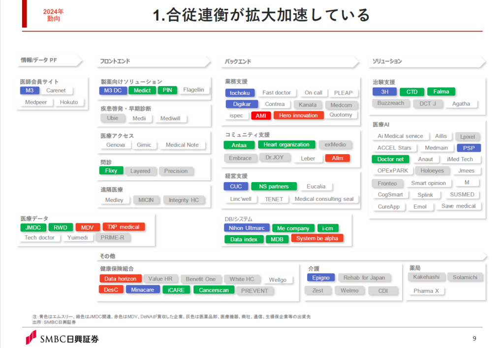
Task: Select the blue PSP chip
Action: pos(469,148)
